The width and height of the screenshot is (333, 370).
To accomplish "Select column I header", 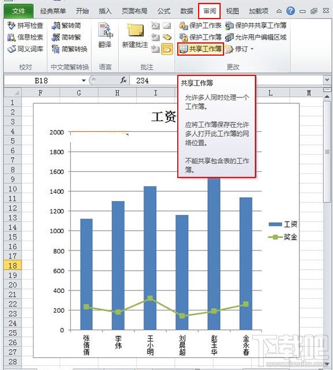I will pyautogui.click(x=156, y=93).
